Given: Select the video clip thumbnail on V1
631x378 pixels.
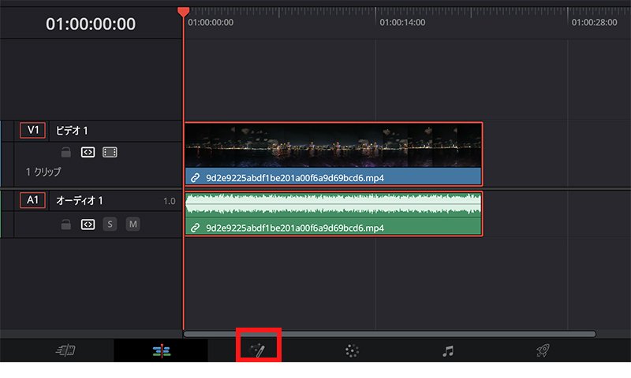Looking at the screenshot, I should tap(333, 146).
